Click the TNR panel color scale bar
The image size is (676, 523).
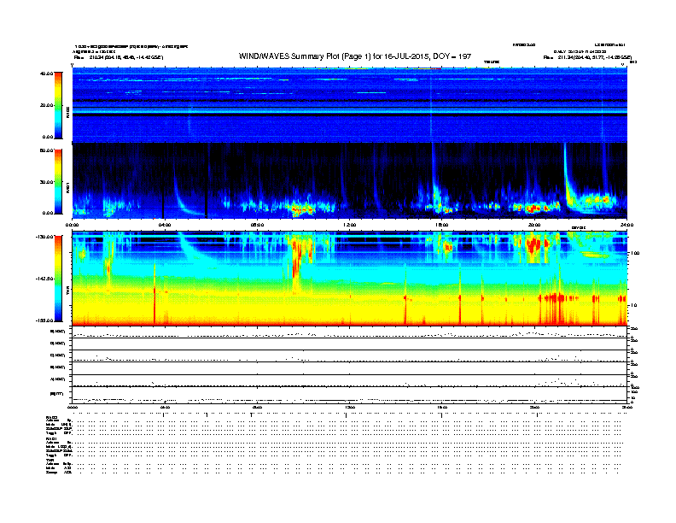[58, 279]
